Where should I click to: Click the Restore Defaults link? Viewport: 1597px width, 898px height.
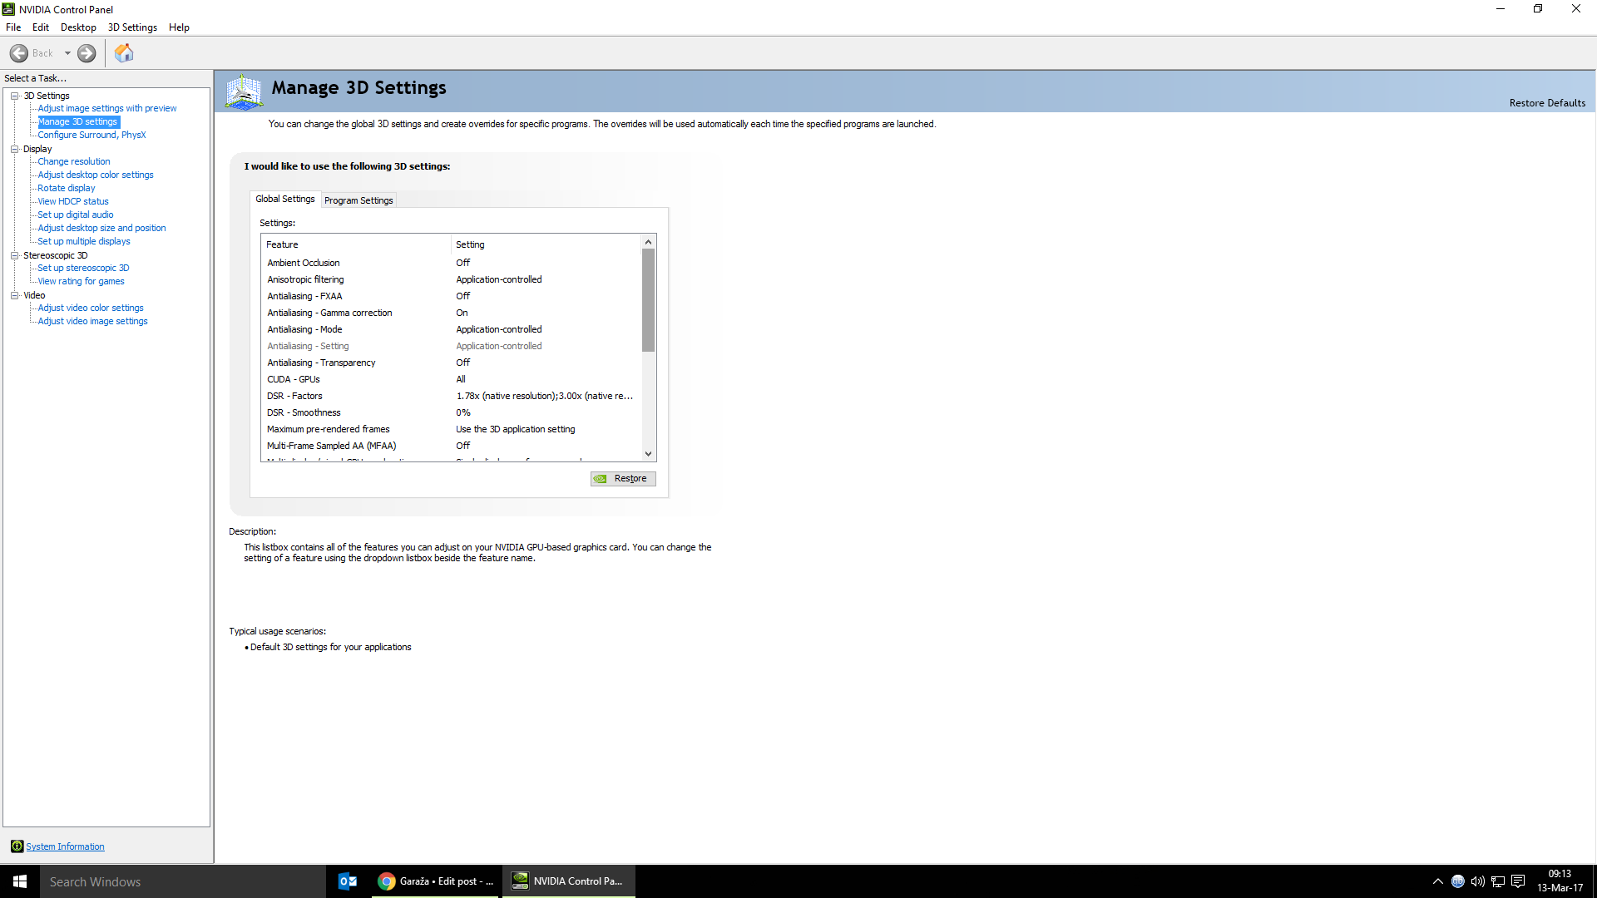coord(1547,103)
